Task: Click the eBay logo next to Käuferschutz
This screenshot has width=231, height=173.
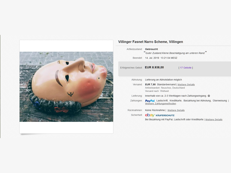Action: point(150,115)
